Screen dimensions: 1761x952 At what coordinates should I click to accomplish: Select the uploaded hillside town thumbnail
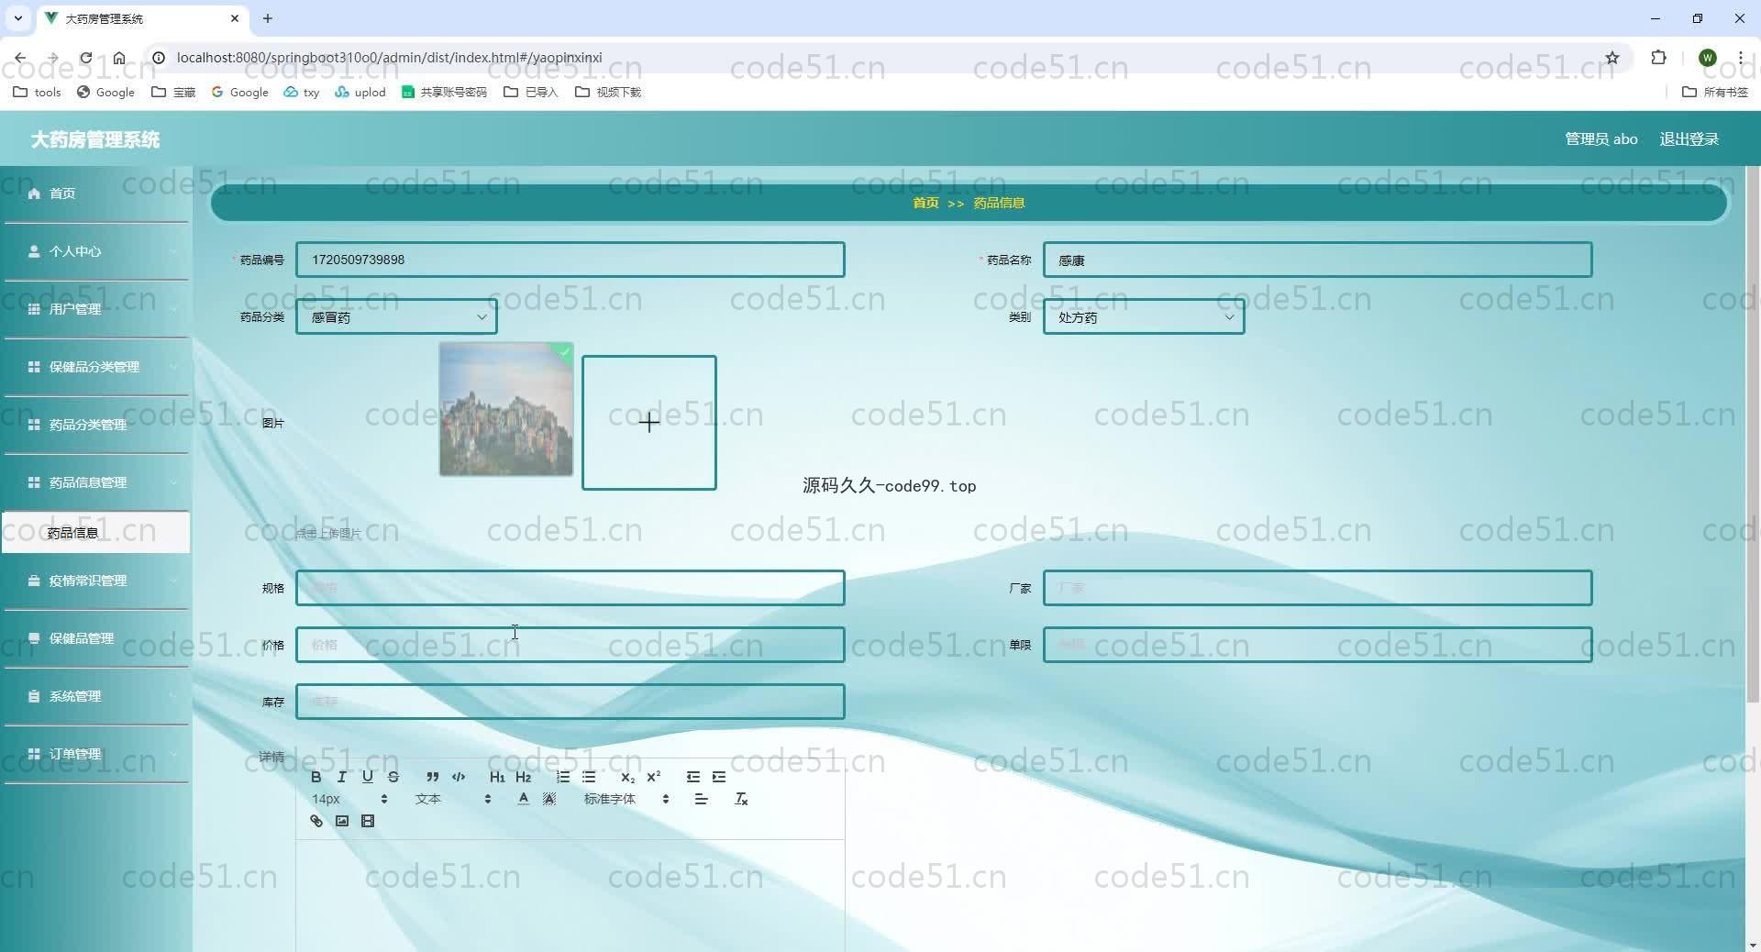[x=506, y=409]
